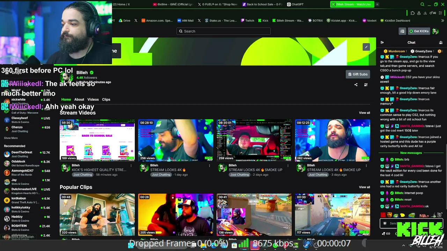Click the Kick search field
The image size is (447, 251).
(223, 31)
